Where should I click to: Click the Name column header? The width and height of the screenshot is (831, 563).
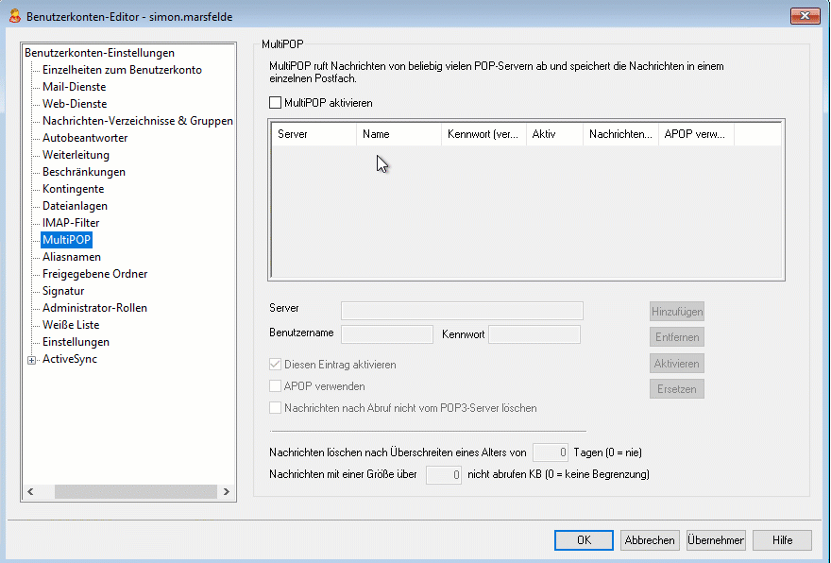pos(399,135)
